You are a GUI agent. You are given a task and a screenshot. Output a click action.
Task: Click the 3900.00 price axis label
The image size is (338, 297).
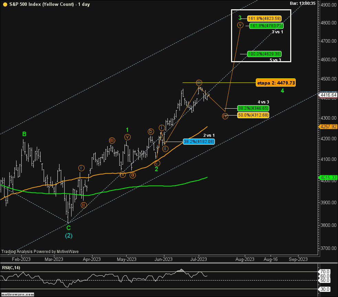click(x=328, y=202)
